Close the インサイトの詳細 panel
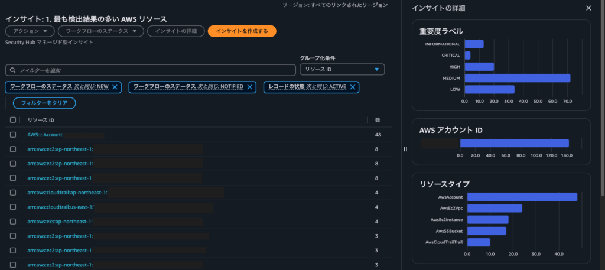Screen dimensions: 605x270 pyautogui.click(x=588, y=8)
